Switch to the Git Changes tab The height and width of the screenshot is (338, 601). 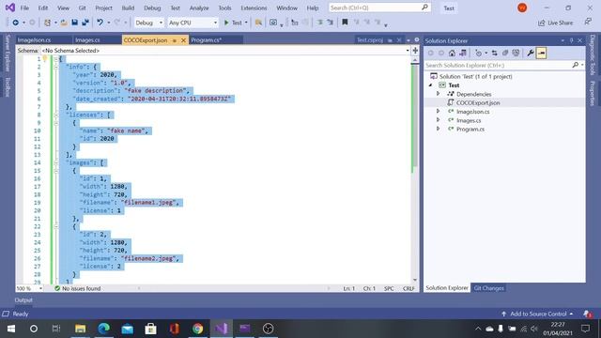[488, 288]
